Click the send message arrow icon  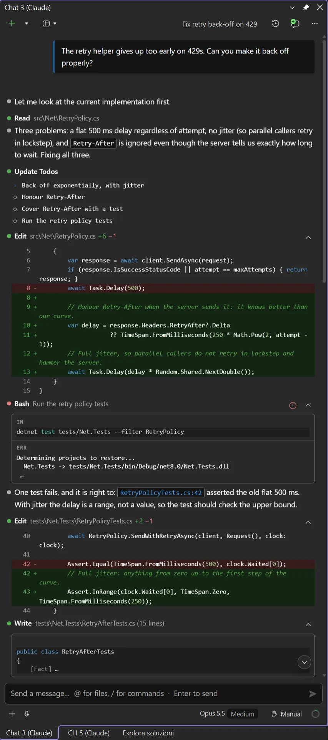point(313,693)
